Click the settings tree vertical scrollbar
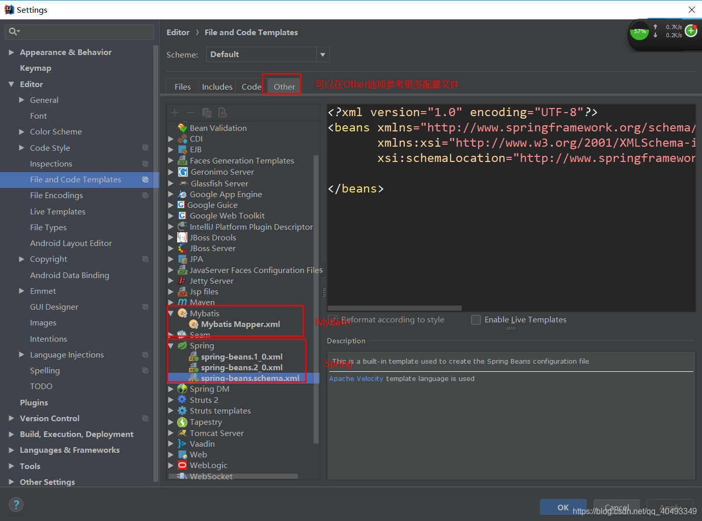 [x=156, y=263]
